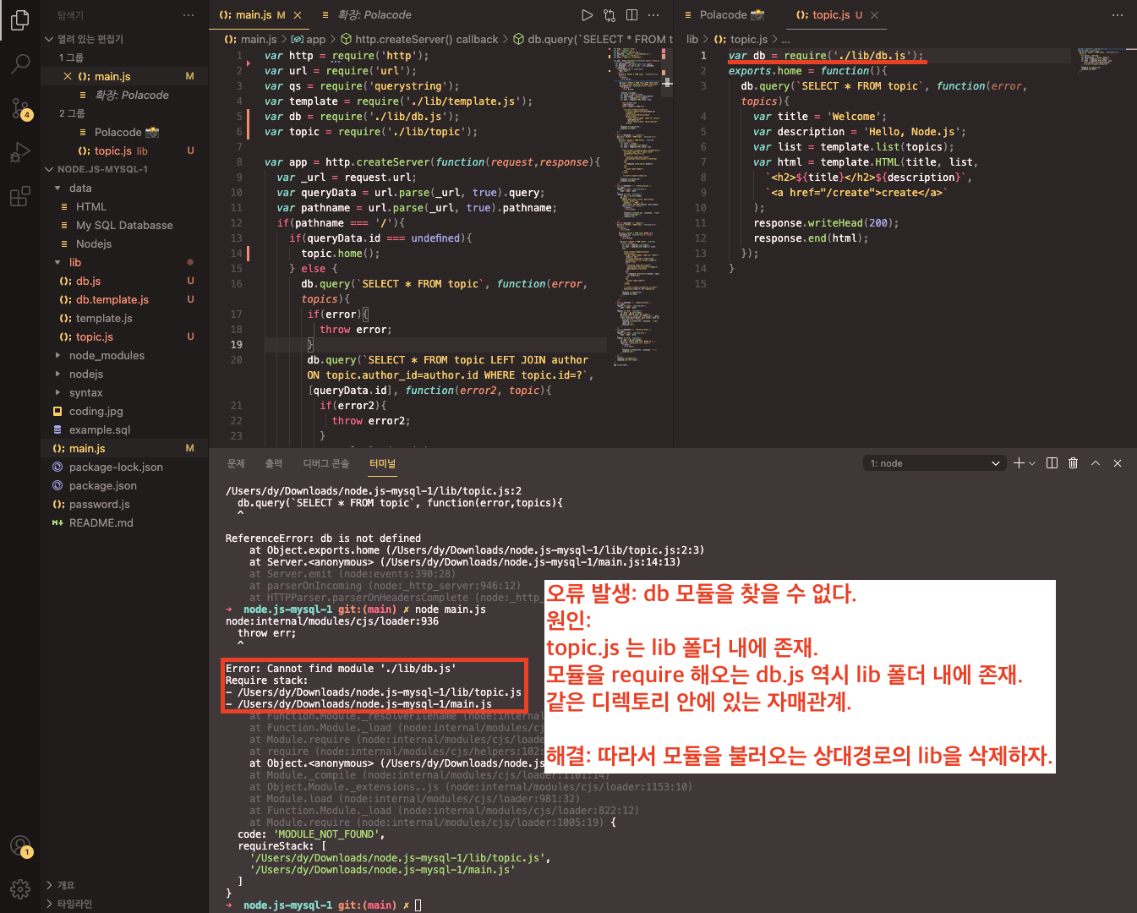Open more actions for right editor group
1137x913 pixels.
(1118, 15)
